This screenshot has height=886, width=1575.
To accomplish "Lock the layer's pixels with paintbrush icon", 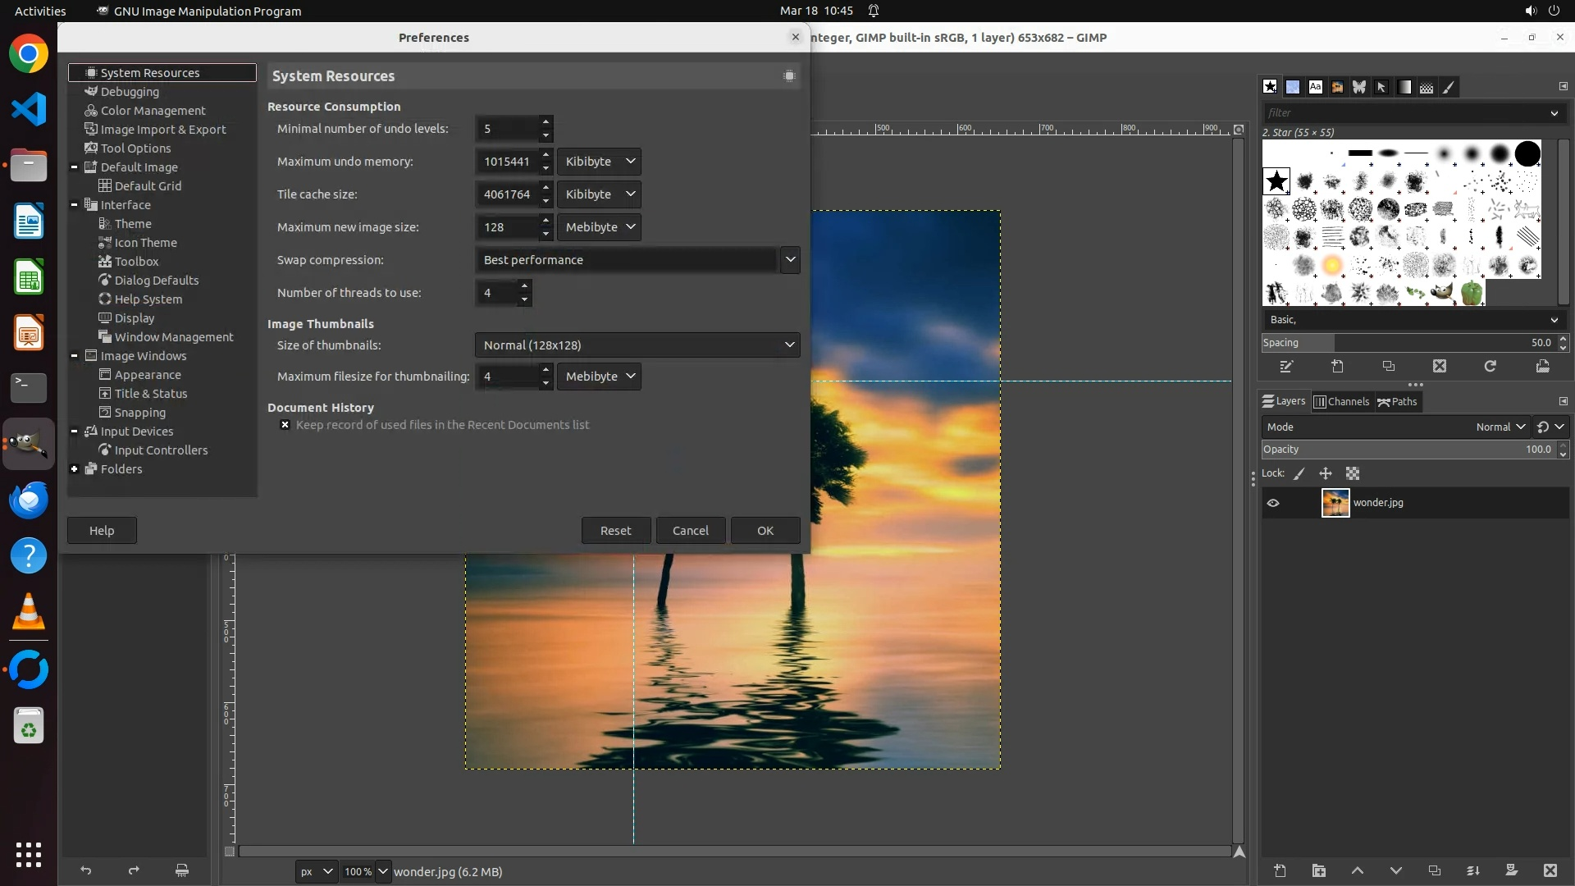I will pyautogui.click(x=1299, y=473).
